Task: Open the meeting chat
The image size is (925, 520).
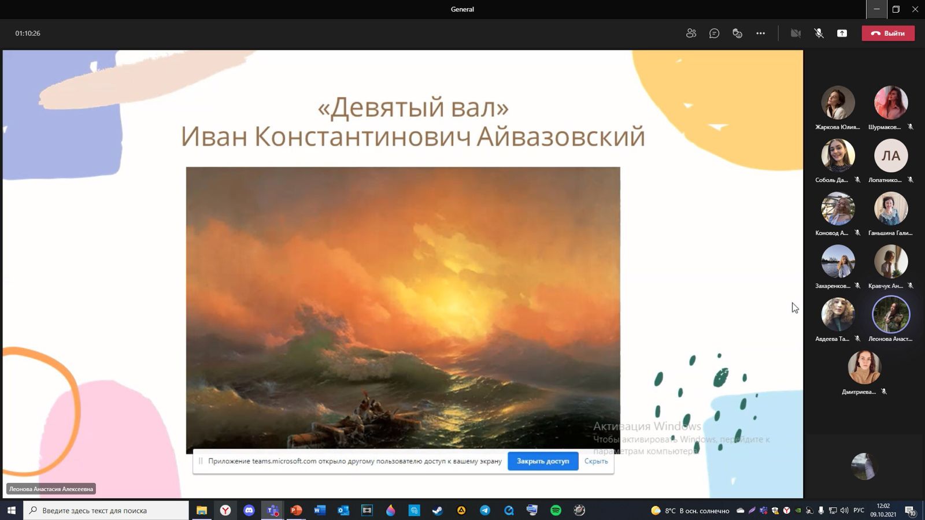Action: (714, 34)
